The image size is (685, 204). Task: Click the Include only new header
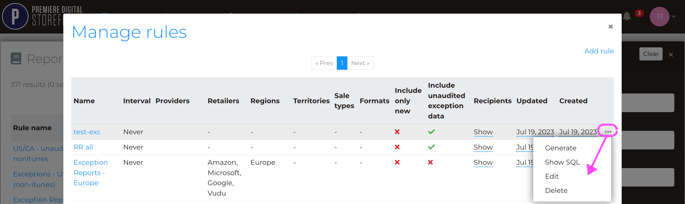[x=408, y=101]
